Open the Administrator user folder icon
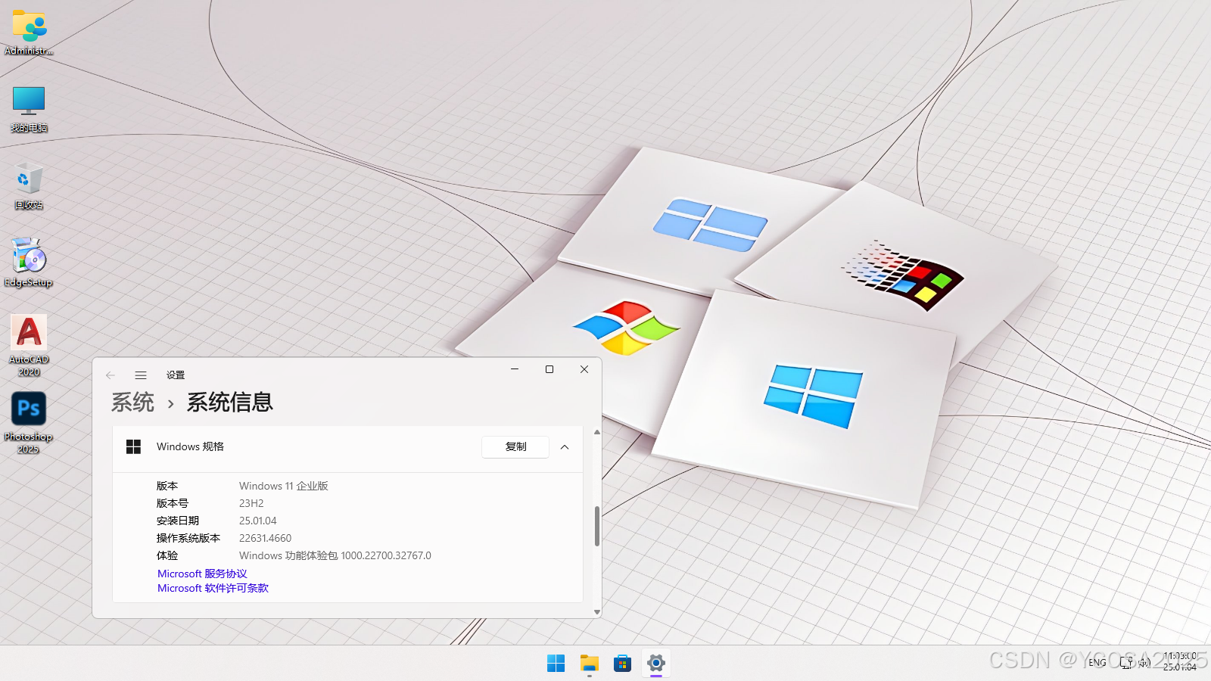The image size is (1211, 681). coord(30,32)
